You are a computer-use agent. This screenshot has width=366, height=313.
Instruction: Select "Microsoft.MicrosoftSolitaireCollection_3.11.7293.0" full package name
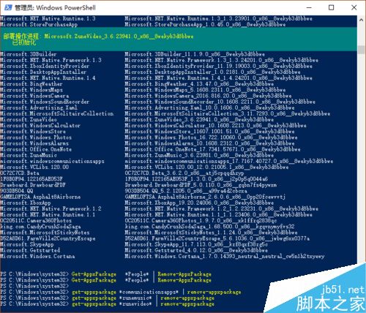click(x=228, y=113)
